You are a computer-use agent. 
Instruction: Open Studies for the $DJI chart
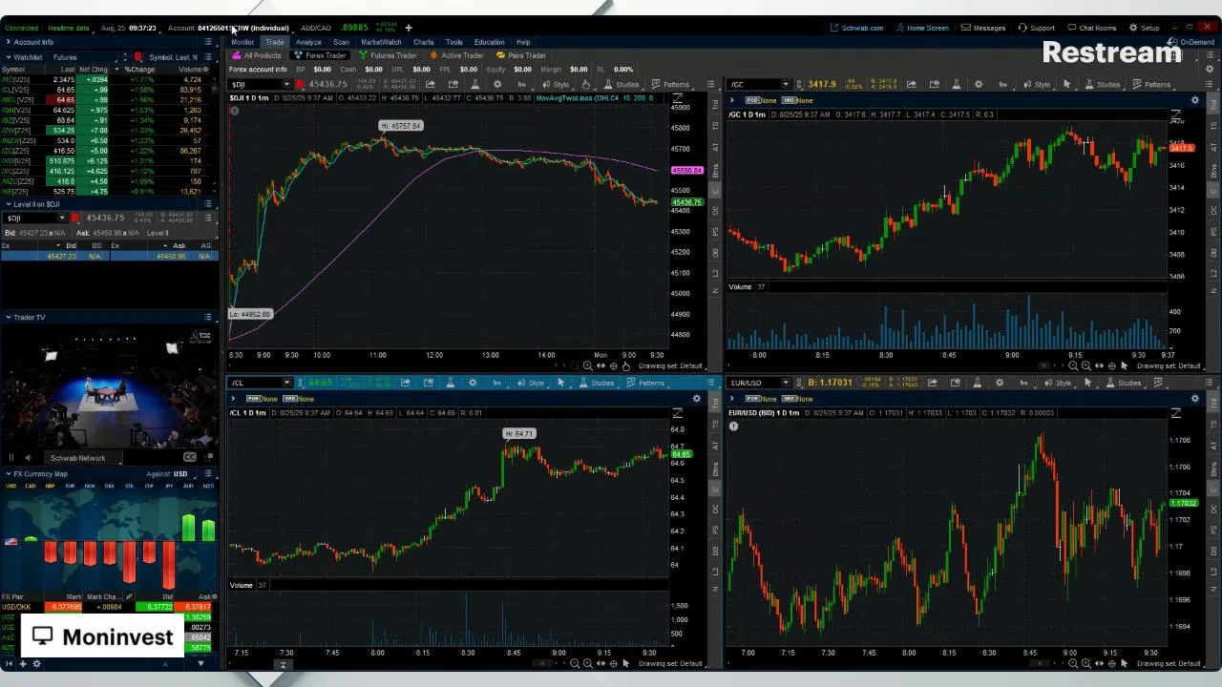621,84
